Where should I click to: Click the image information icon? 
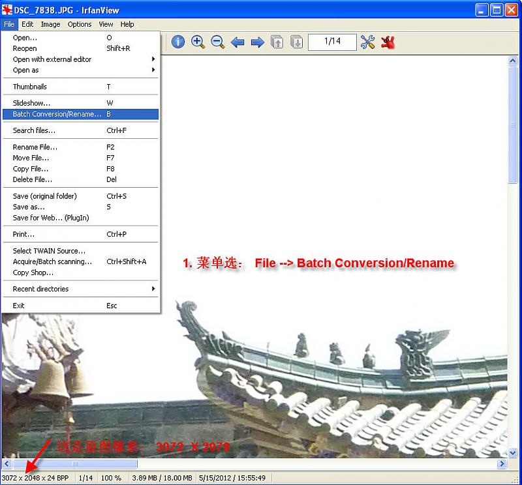click(x=178, y=42)
